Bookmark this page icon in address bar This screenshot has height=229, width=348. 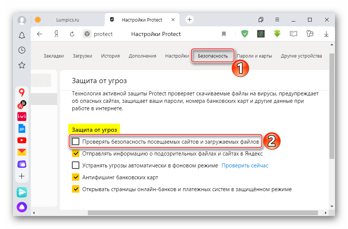224,34
